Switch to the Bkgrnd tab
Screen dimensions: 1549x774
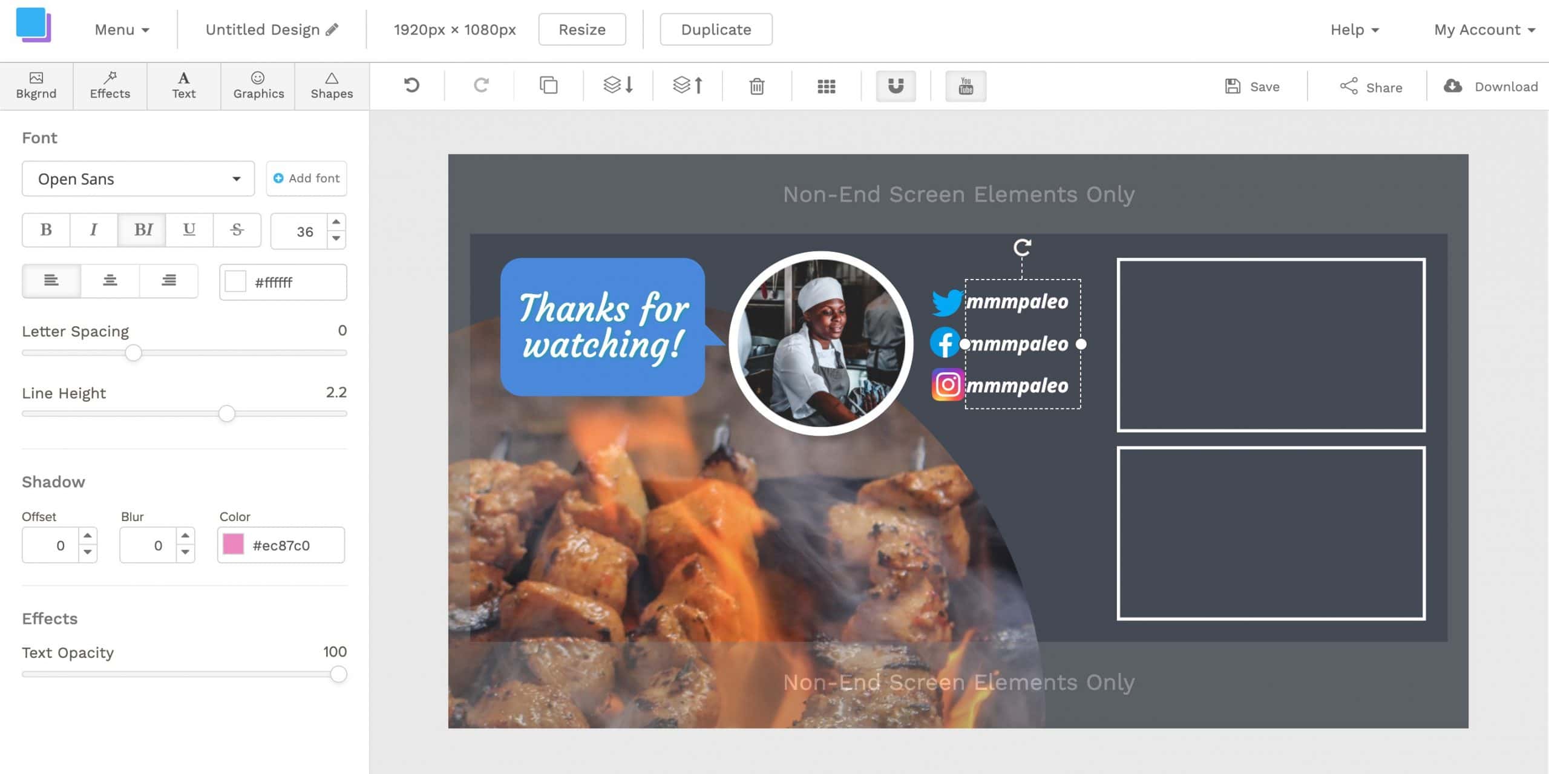click(x=36, y=86)
